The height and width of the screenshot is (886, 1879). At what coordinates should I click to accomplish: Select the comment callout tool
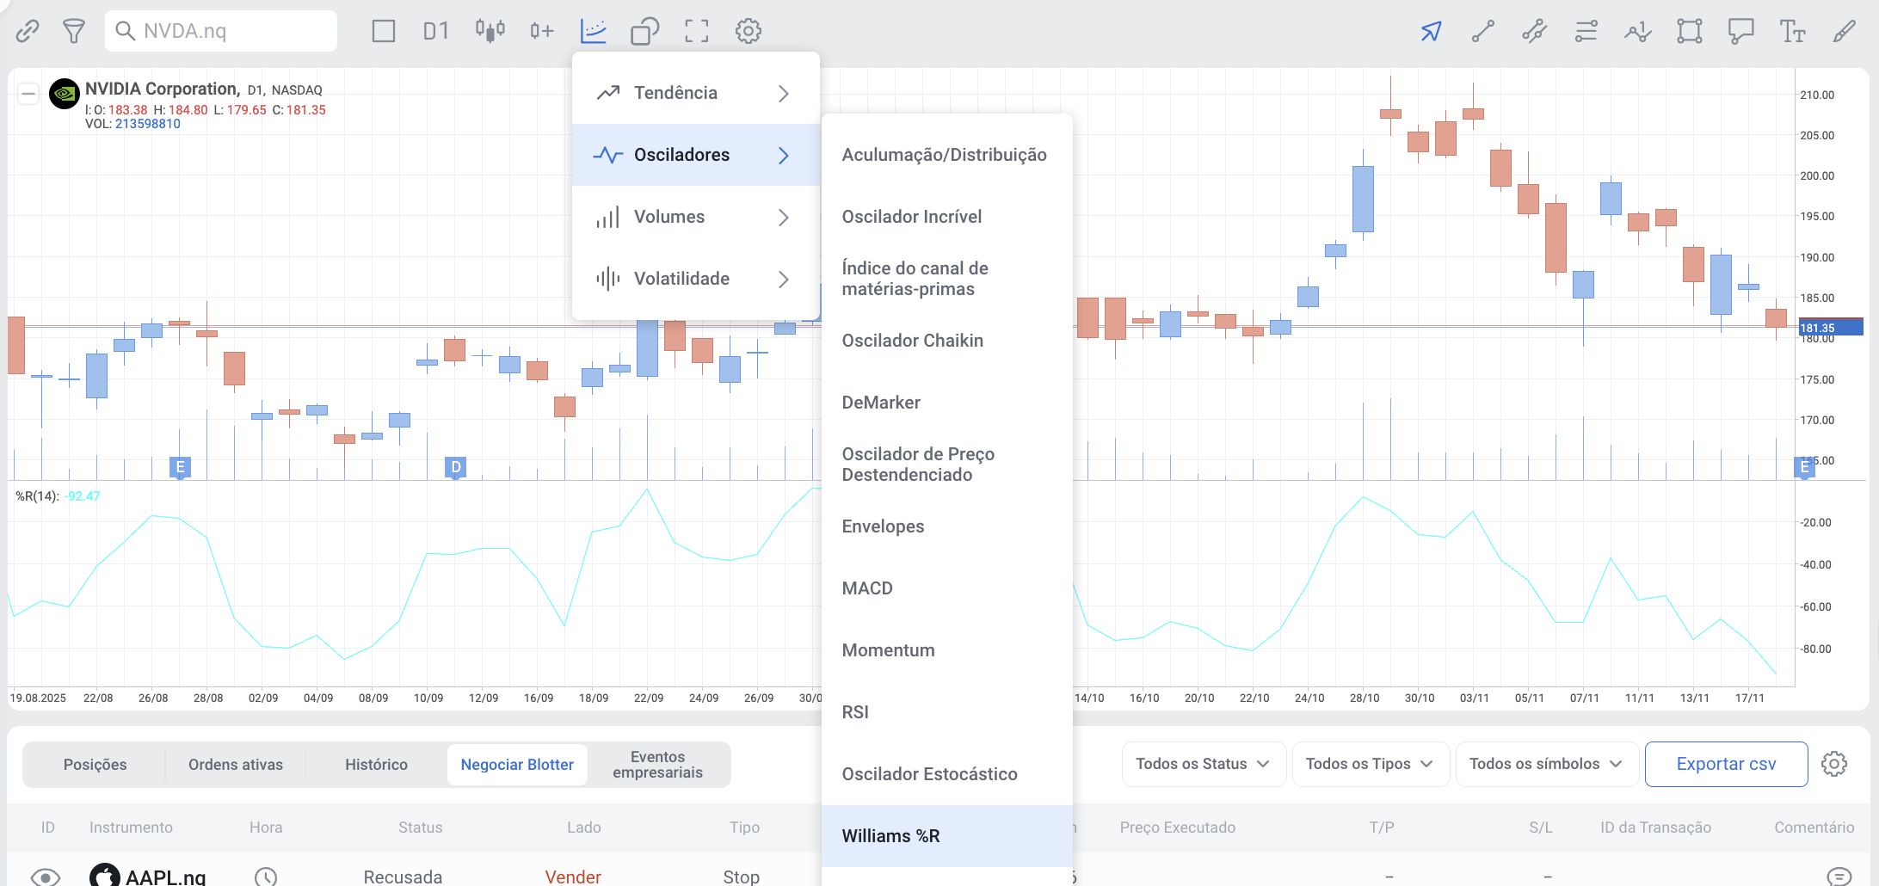click(x=1741, y=31)
